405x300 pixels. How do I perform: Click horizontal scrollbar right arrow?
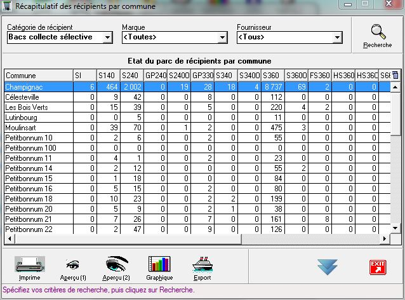pyautogui.click(x=385, y=238)
